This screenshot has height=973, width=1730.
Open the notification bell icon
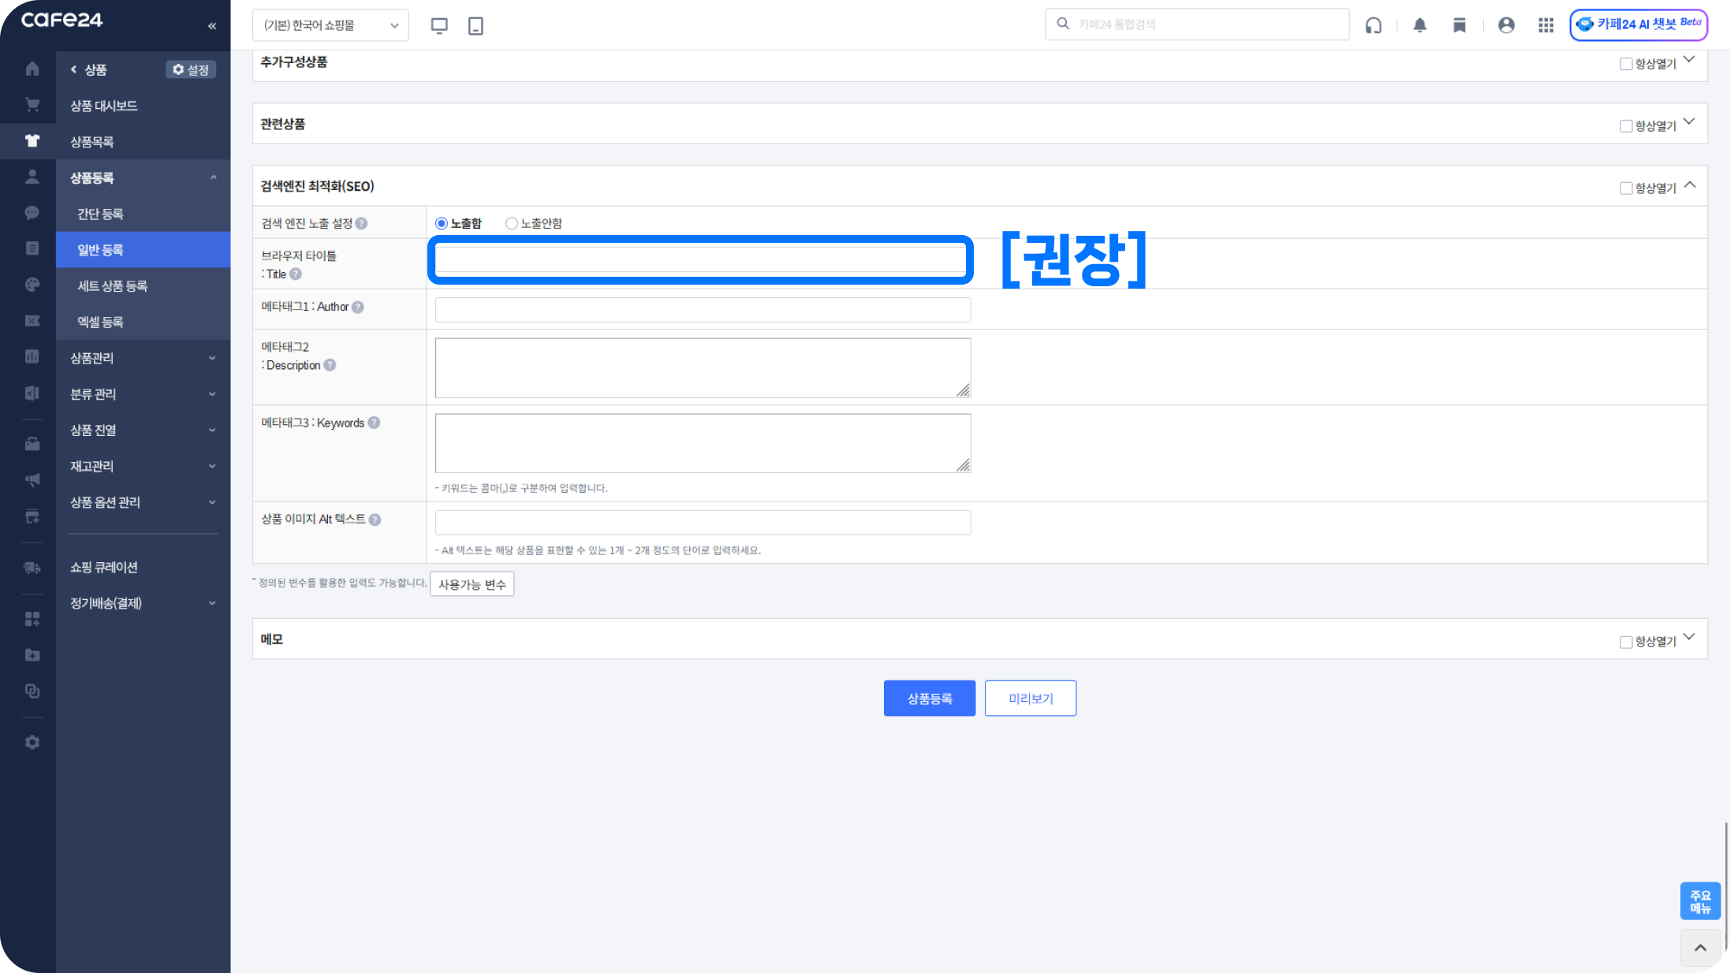1419,25
